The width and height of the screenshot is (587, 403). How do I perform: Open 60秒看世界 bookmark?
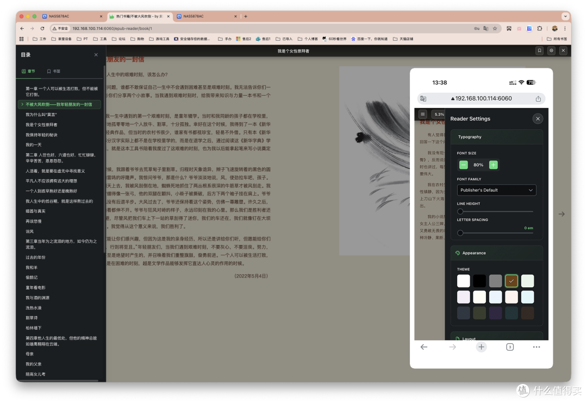click(334, 39)
